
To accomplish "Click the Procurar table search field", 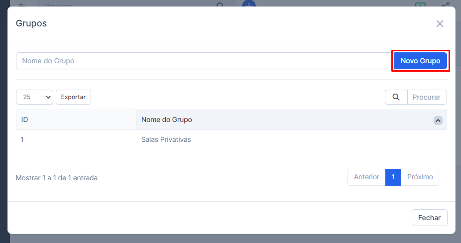I will pos(427,97).
